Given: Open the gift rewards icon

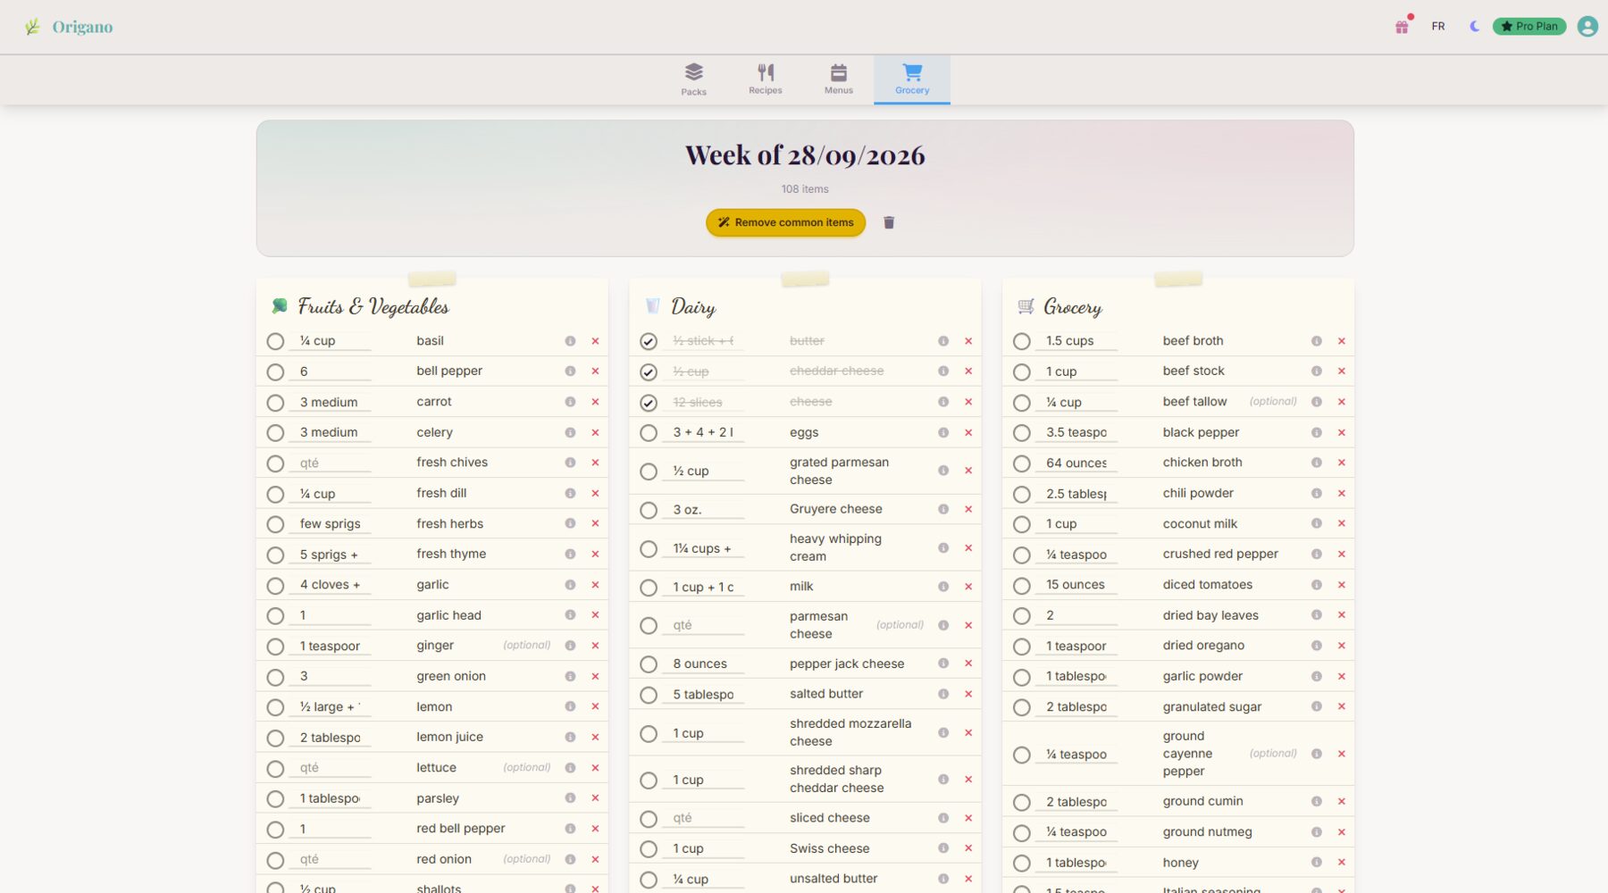Looking at the screenshot, I should point(1402,26).
